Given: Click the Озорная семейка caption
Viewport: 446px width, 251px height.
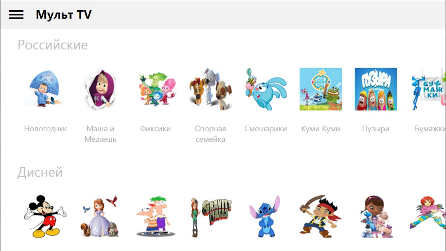Looking at the screenshot, I should tap(211, 134).
